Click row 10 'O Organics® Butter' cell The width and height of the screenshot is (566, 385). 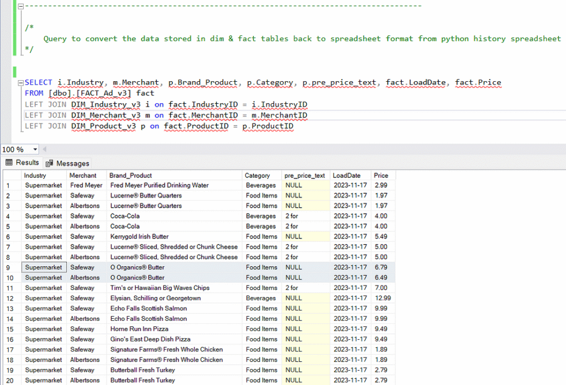(174, 278)
